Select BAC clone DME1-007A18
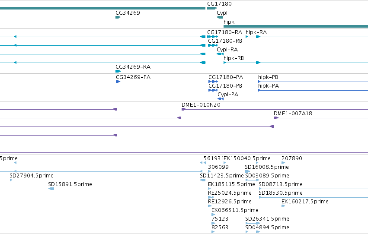The image size is (368, 234). coord(293,114)
